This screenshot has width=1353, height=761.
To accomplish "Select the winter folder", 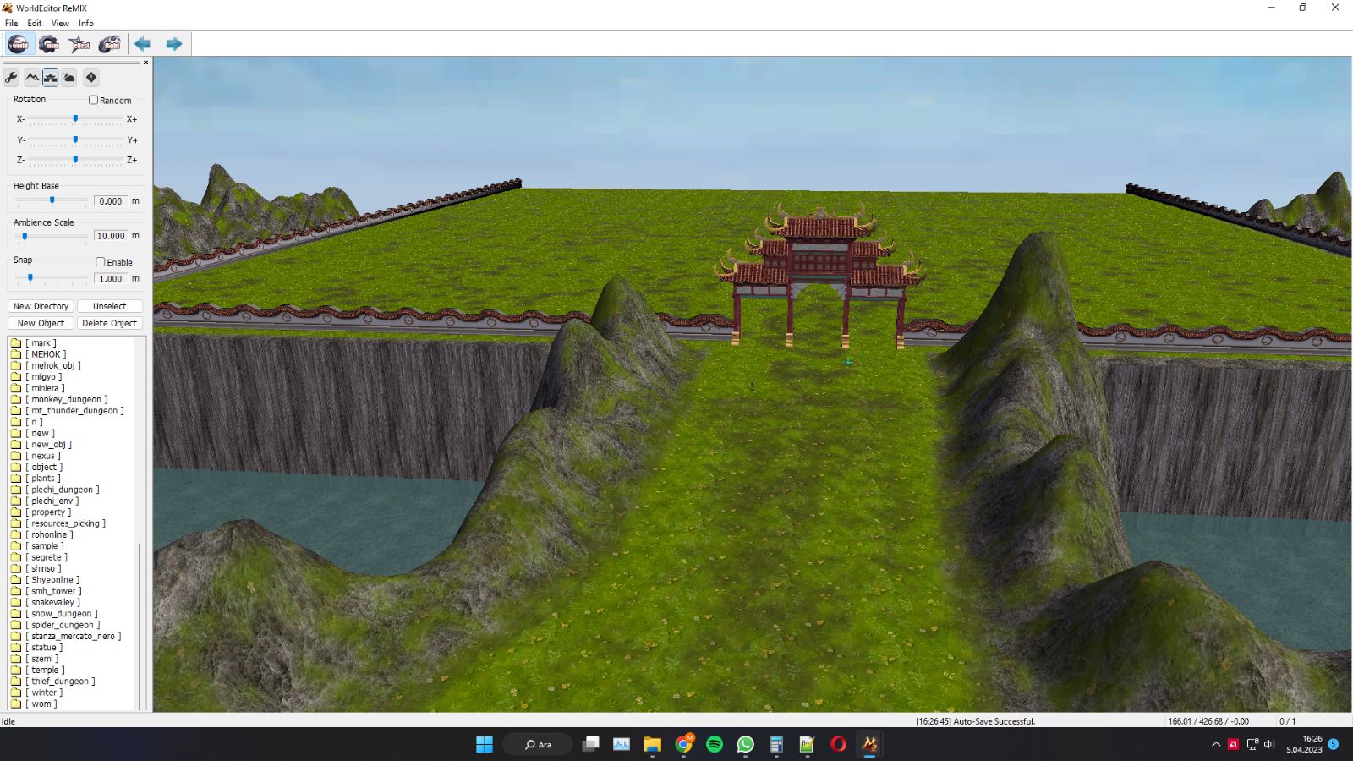I will pyautogui.click(x=36, y=693).
